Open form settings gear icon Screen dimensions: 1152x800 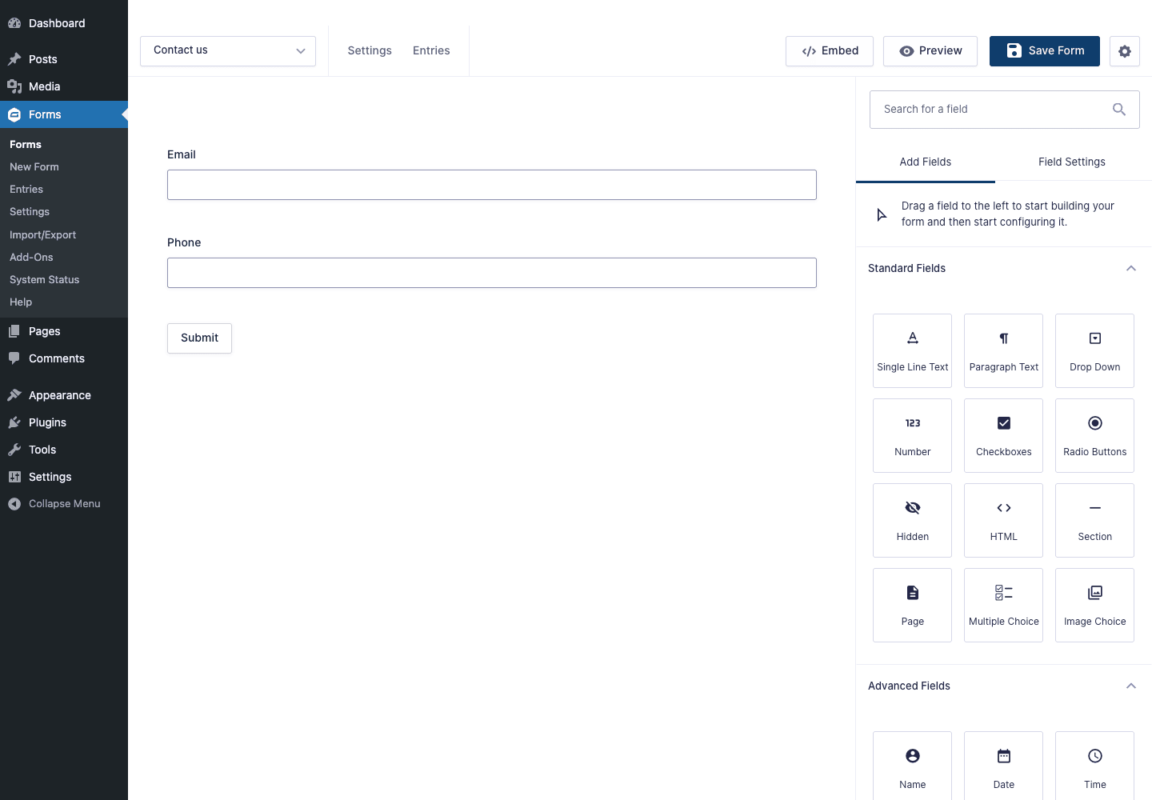click(1124, 51)
